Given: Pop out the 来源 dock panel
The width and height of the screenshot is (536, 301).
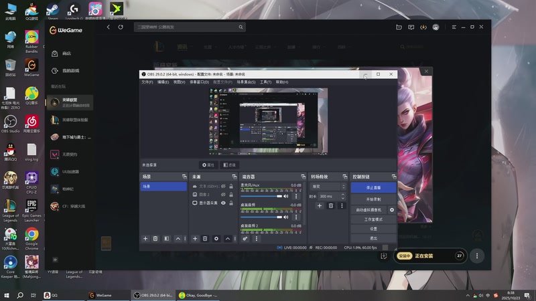Looking at the screenshot, I should tap(234, 177).
